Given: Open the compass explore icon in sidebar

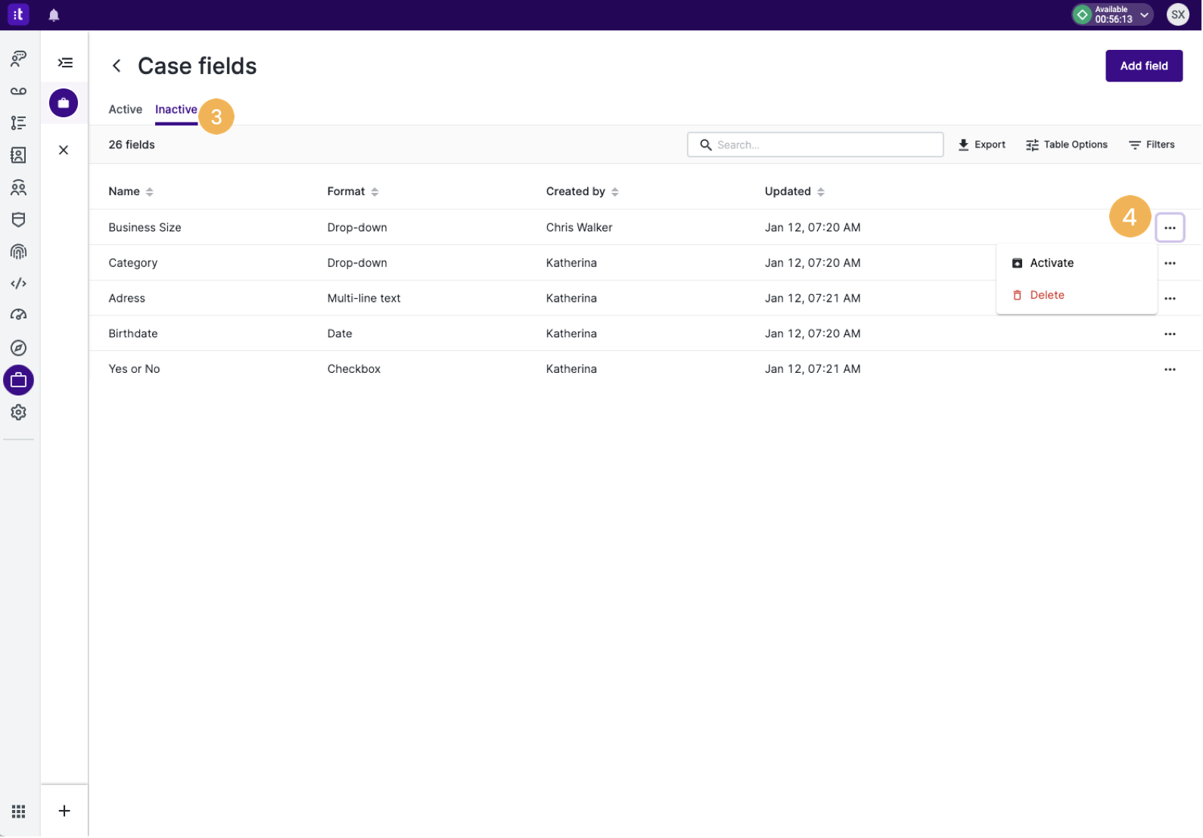Looking at the screenshot, I should click(18, 348).
